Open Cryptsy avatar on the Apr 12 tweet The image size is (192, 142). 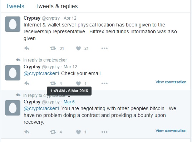13,24
